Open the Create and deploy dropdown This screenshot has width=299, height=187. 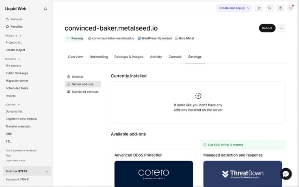234,8
